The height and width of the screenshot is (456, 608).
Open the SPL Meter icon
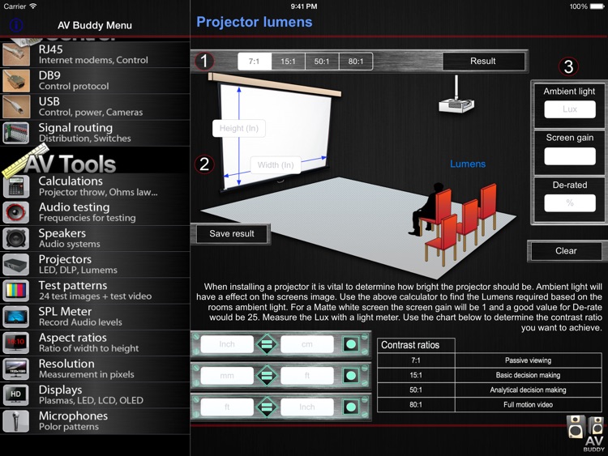pos(16,317)
